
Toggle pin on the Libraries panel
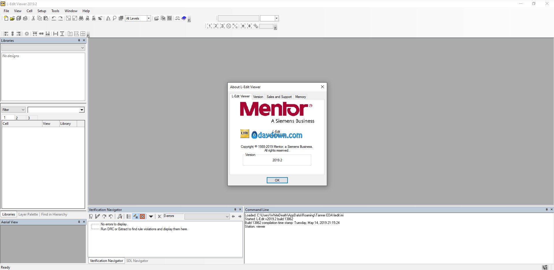(x=79, y=40)
